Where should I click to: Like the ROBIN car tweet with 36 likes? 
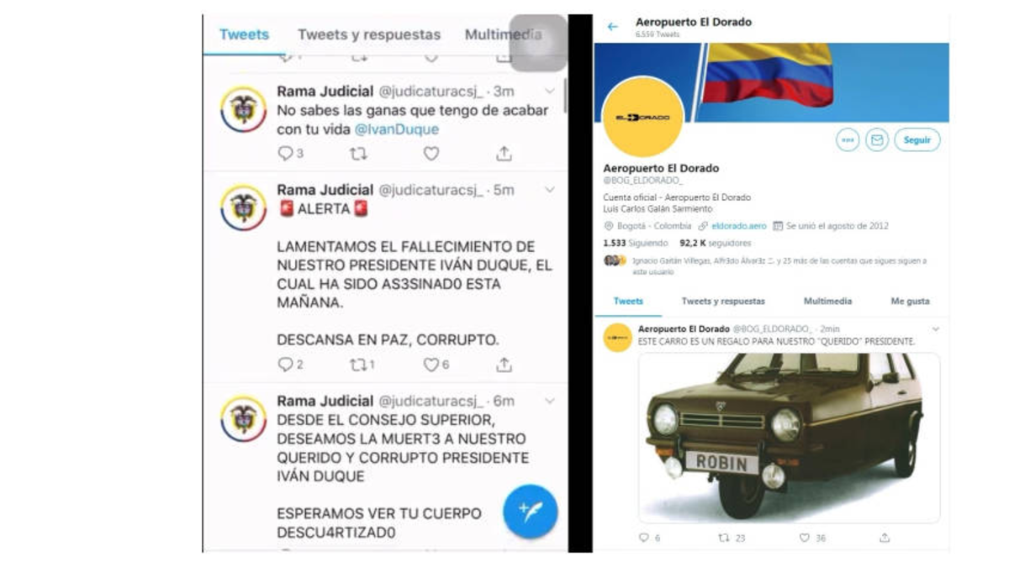tap(805, 538)
